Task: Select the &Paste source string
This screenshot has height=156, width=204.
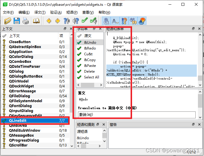Action: pyautogui.click(x=90, y=66)
